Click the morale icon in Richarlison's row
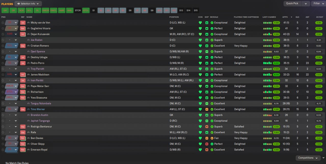Viewport: 326px width, 164px height. (212, 92)
